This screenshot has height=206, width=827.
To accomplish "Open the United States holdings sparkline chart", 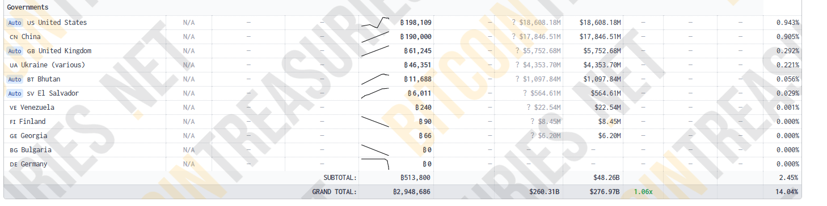I will 375,23.
